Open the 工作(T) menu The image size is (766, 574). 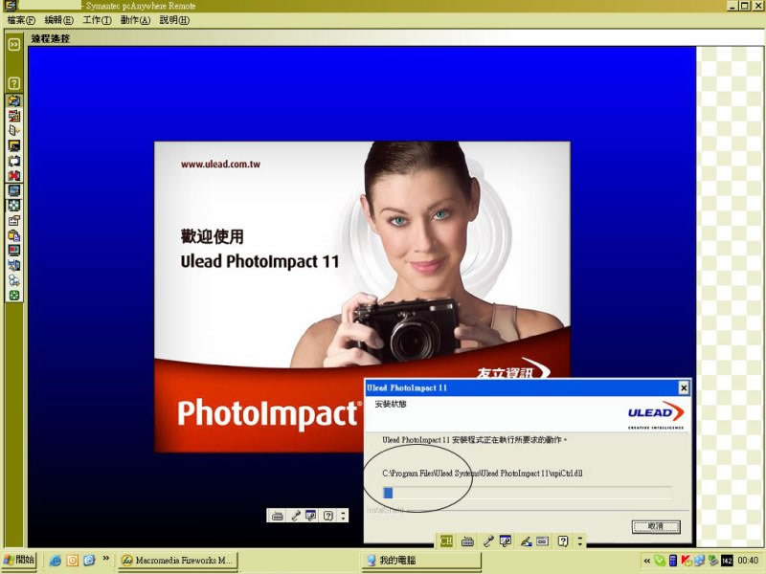pos(97,20)
